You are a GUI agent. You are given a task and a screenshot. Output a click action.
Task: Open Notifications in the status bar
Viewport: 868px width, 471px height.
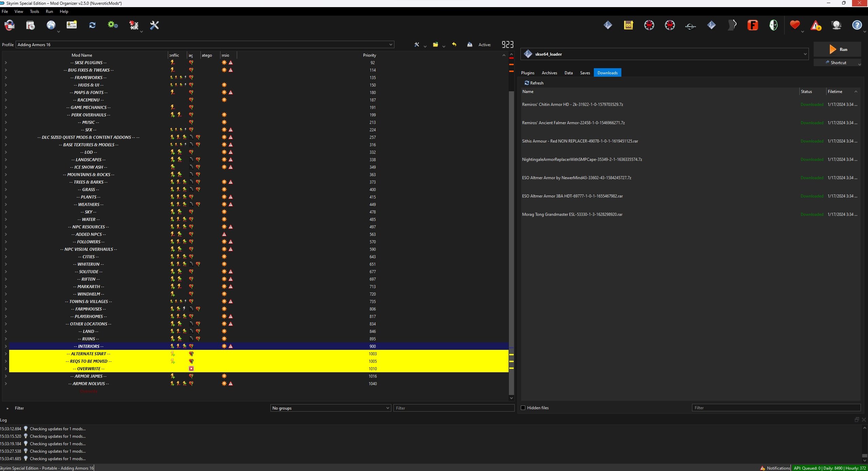pyautogui.click(x=775, y=468)
